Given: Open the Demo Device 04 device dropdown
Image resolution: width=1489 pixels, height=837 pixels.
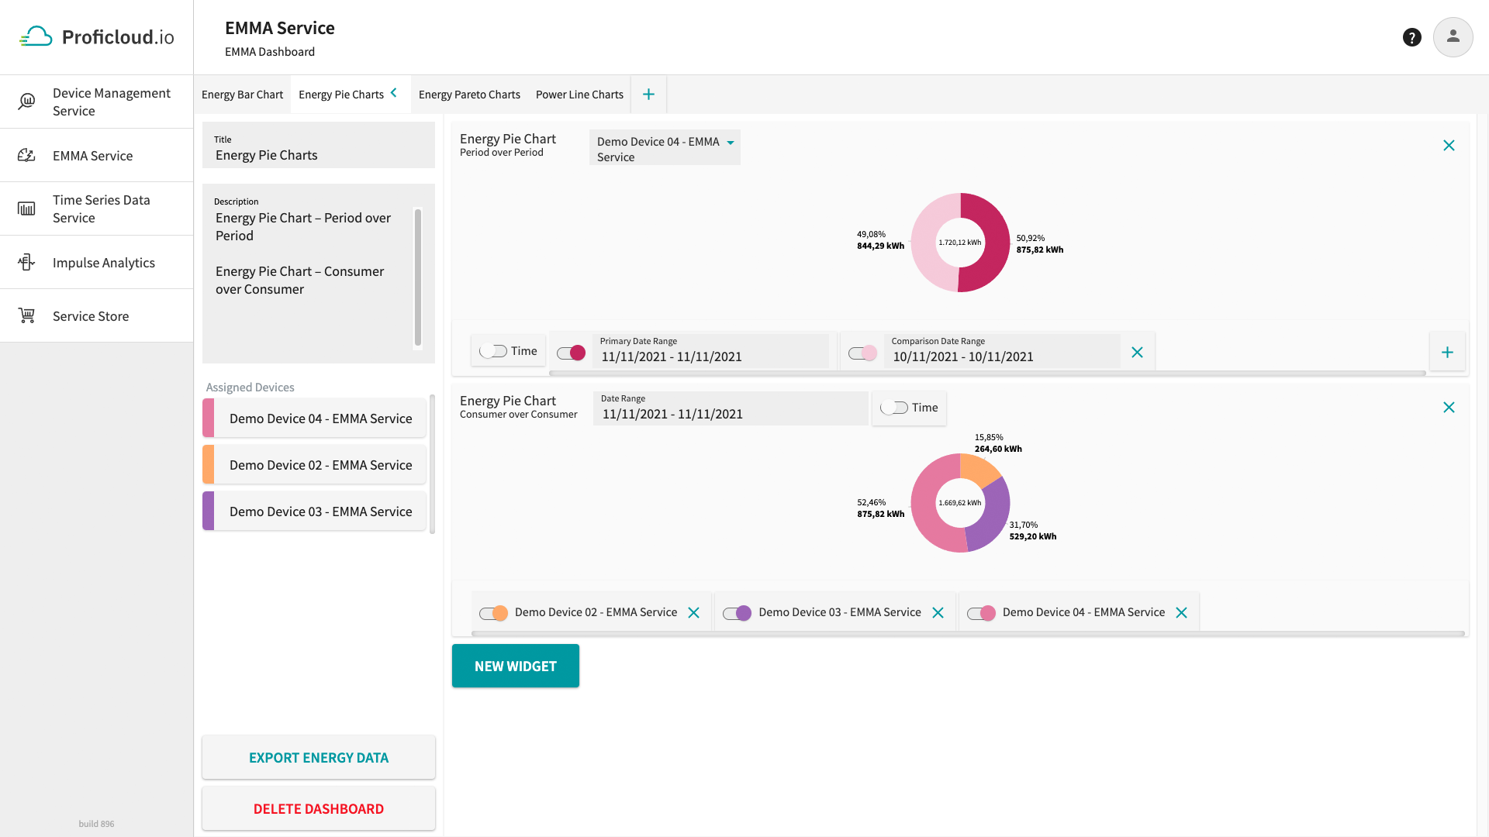Looking at the screenshot, I should point(665,148).
